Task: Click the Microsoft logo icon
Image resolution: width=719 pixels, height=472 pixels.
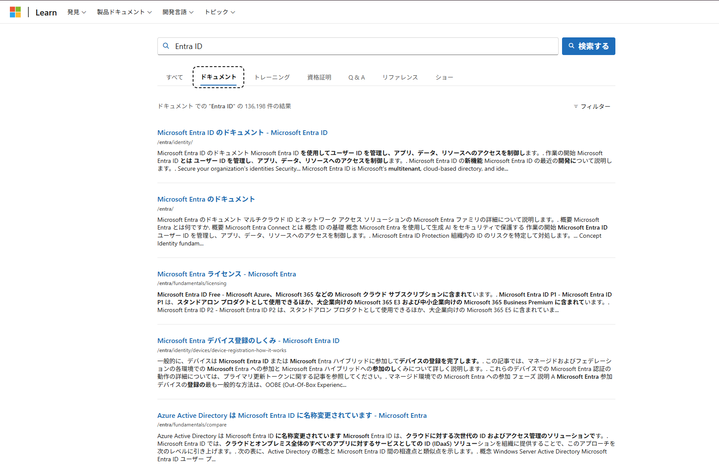Action: 15,12
